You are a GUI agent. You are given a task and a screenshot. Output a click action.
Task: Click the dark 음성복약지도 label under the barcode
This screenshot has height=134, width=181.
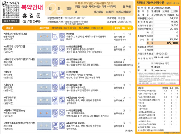[11, 21]
